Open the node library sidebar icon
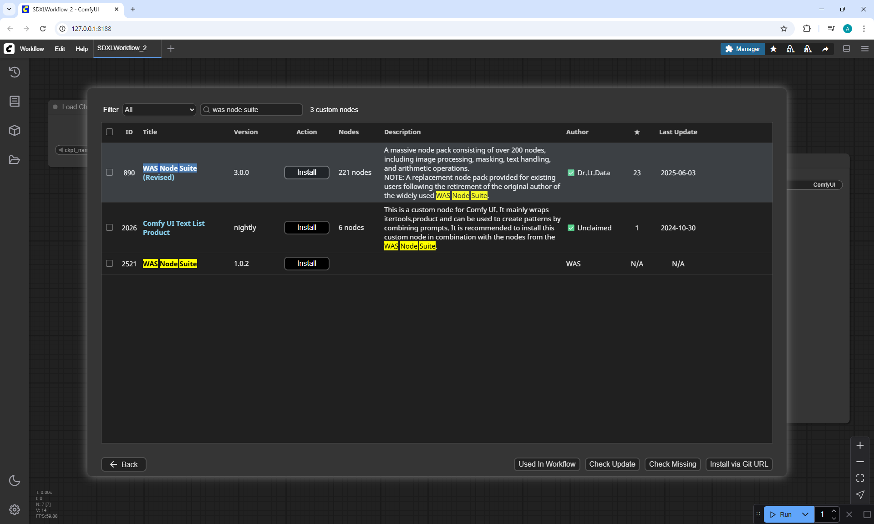874x524 pixels. [15, 101]
